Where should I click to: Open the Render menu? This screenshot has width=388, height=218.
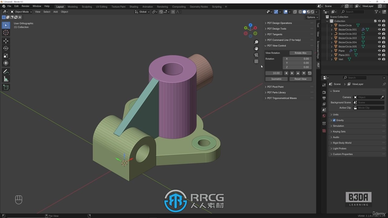(x=25, y=6)
